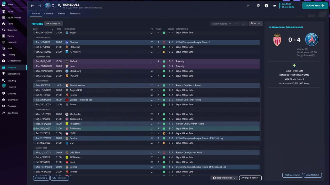Screen dimensions: 330x185
Task: Open Squad Planner via its sidebar icon
Action: 4,17
